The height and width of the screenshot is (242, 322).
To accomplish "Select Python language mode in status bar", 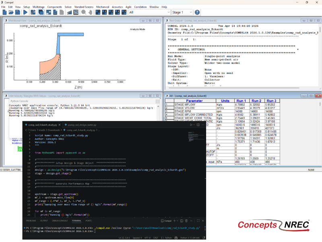I will click(168, 238).
